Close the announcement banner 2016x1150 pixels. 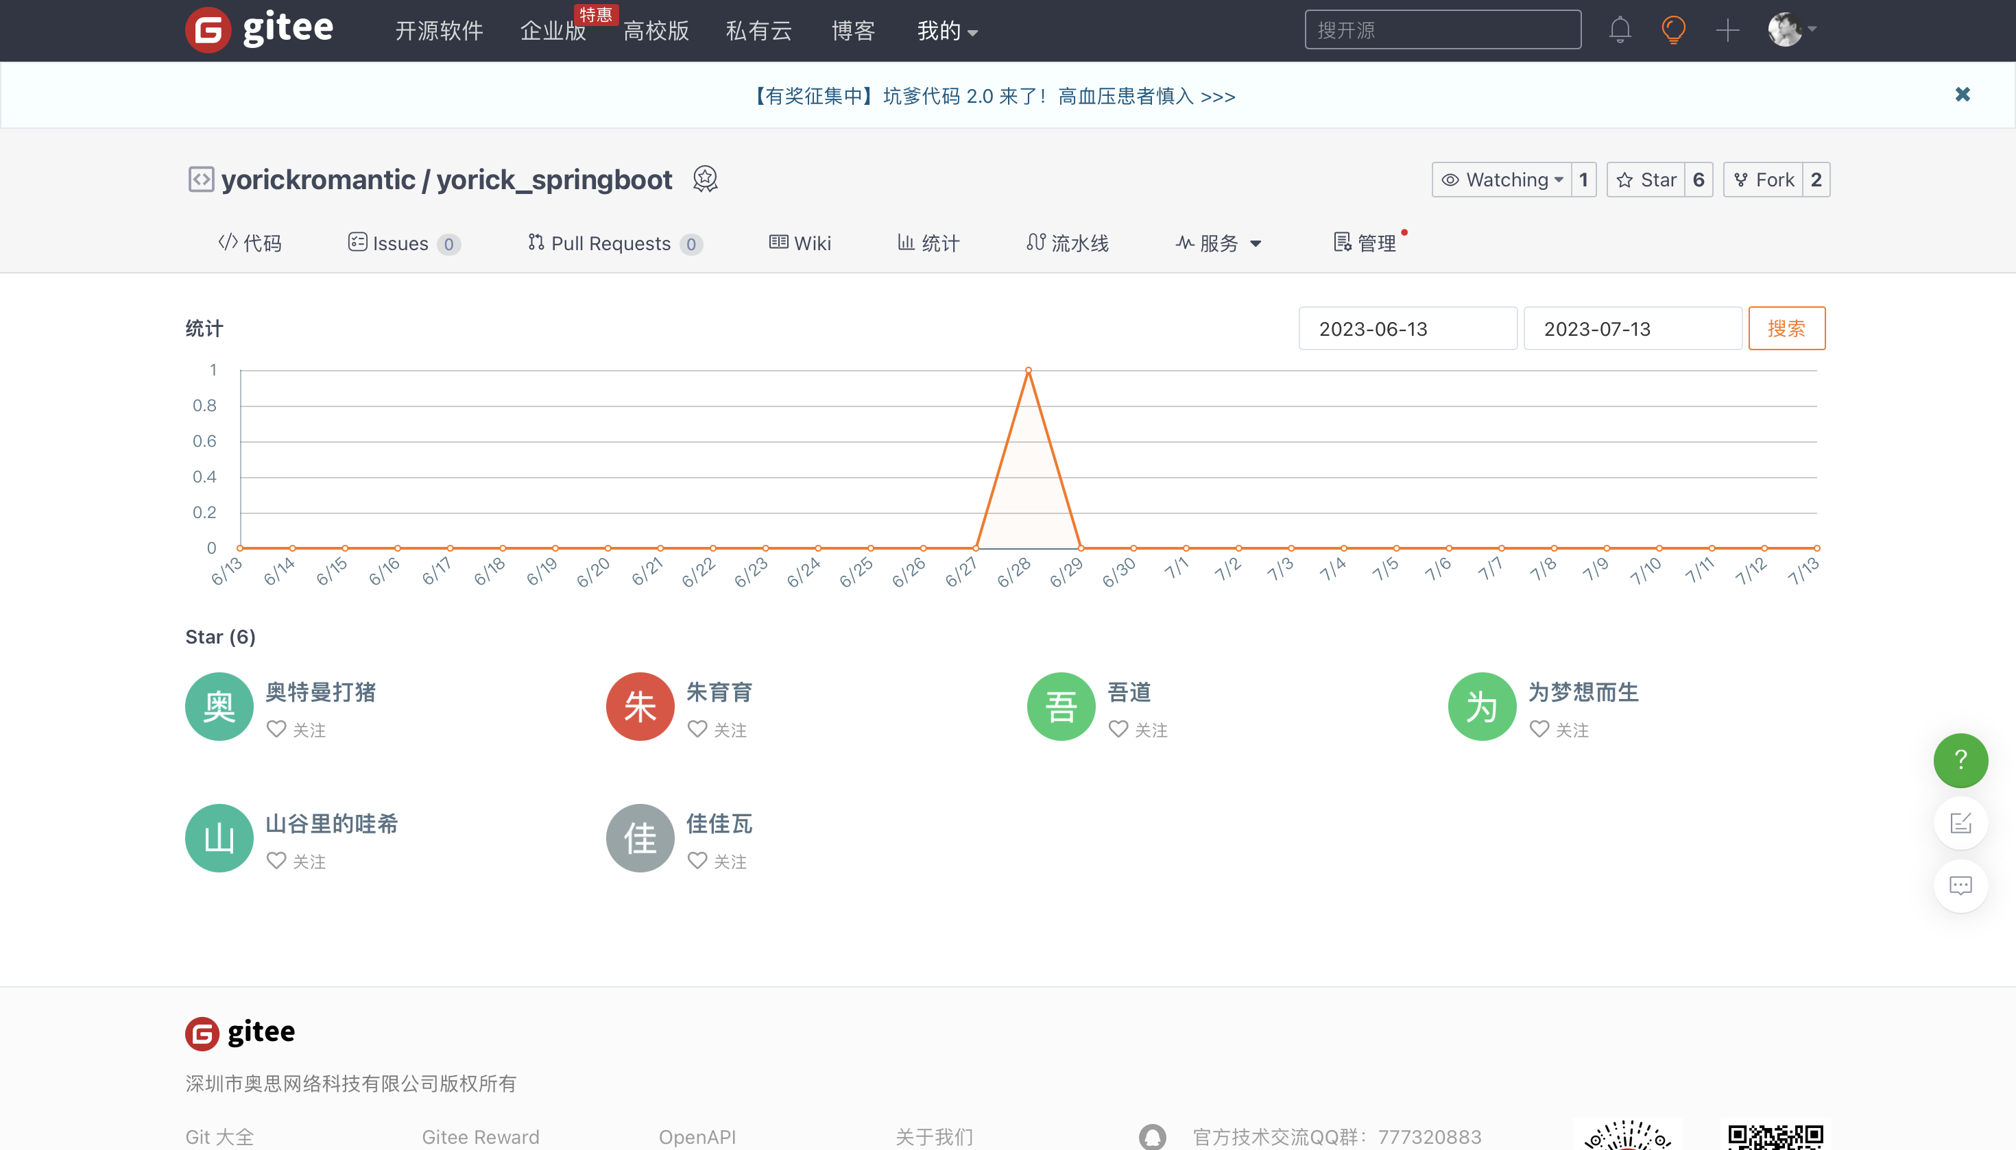(x=1963, y=95)
